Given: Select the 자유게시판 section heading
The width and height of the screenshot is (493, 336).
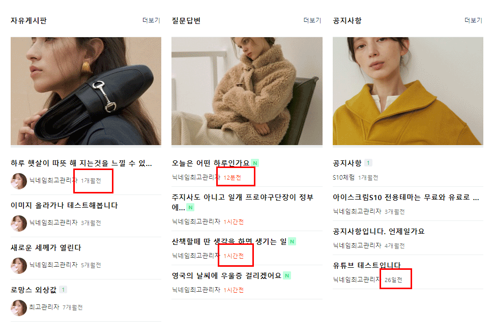Looking at the screenshot, I should (x=28, y=20).
